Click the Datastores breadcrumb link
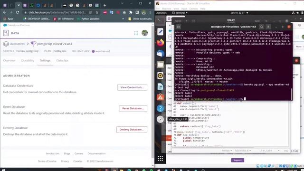Screen dimensions: 304x171 pyautogui.click(x=17, y=44)
